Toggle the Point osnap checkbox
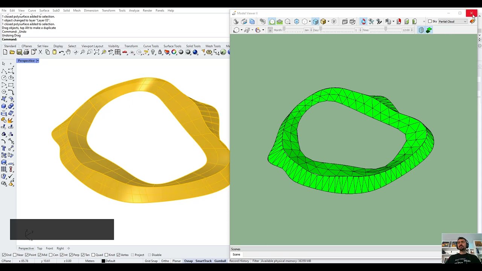 (x=27, y=255)
